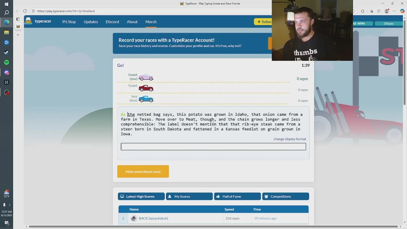
Task: Select the TypeRacer vertical tab
Action: [x=18, y=27]
